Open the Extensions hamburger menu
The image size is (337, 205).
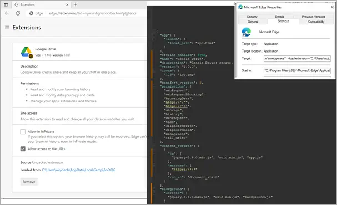pos(7,27)
